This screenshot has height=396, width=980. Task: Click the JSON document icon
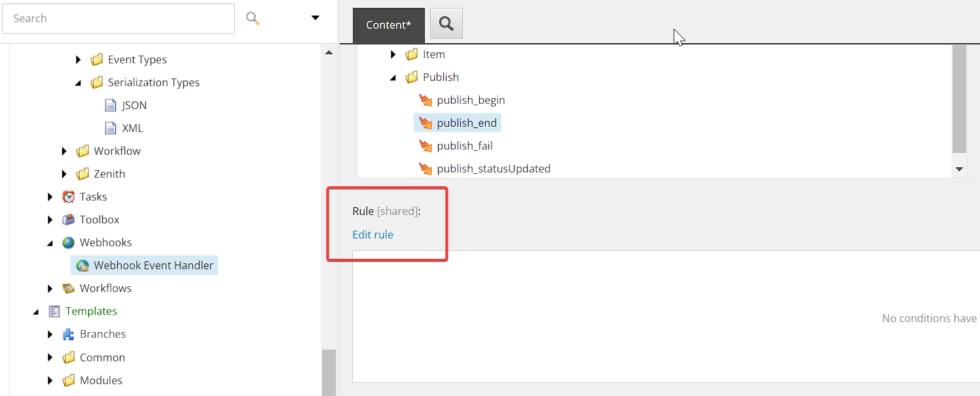click(x=110, y=105)
